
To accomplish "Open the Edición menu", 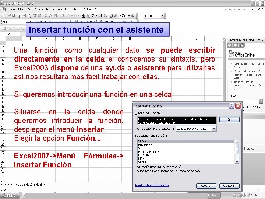I will point(21,10).
